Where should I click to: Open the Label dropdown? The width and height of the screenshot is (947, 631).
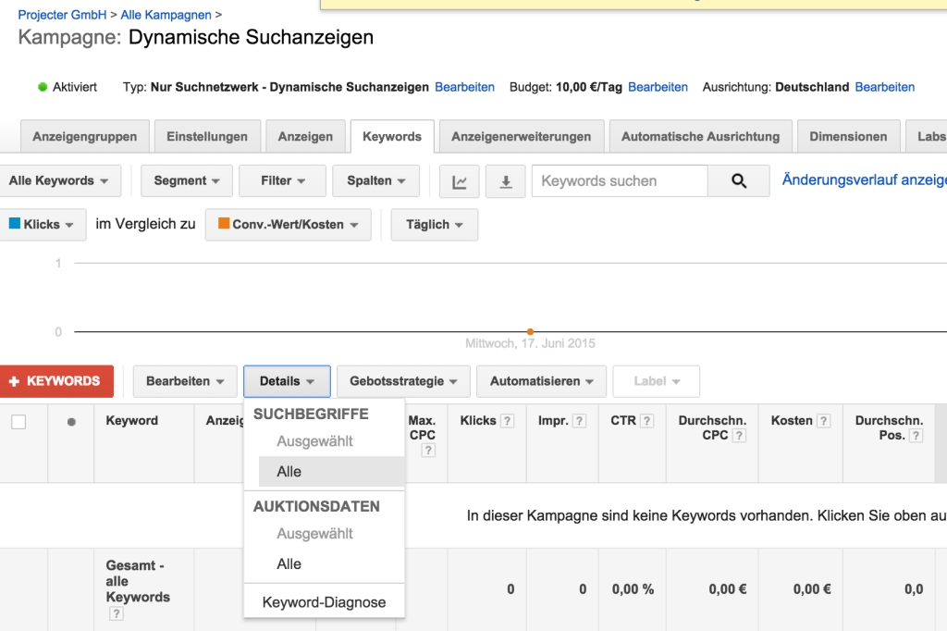coord(657,381)
